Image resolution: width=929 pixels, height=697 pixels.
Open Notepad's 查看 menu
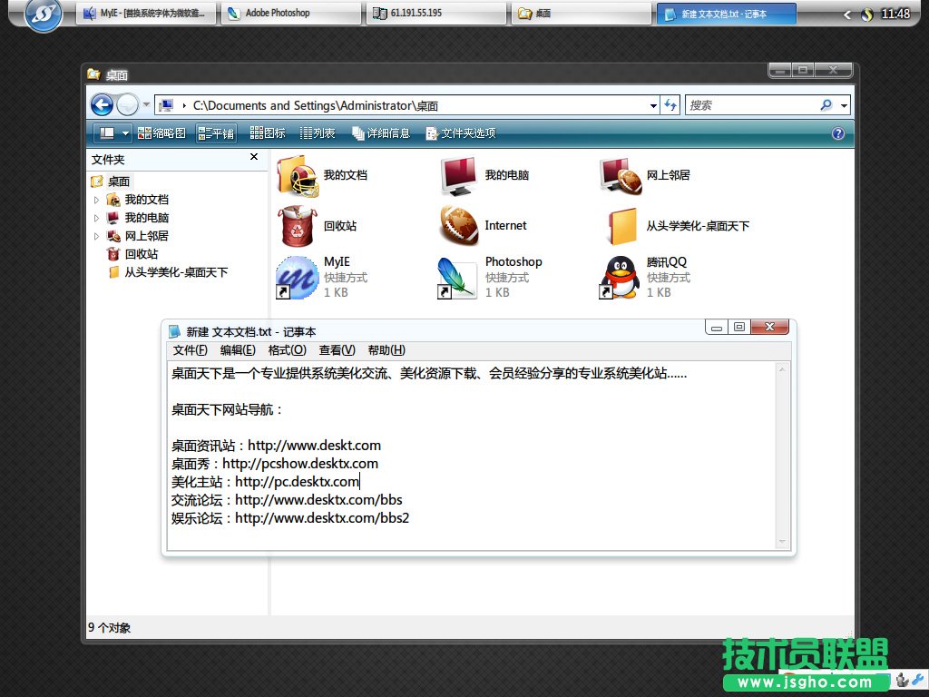coord(338,349)
